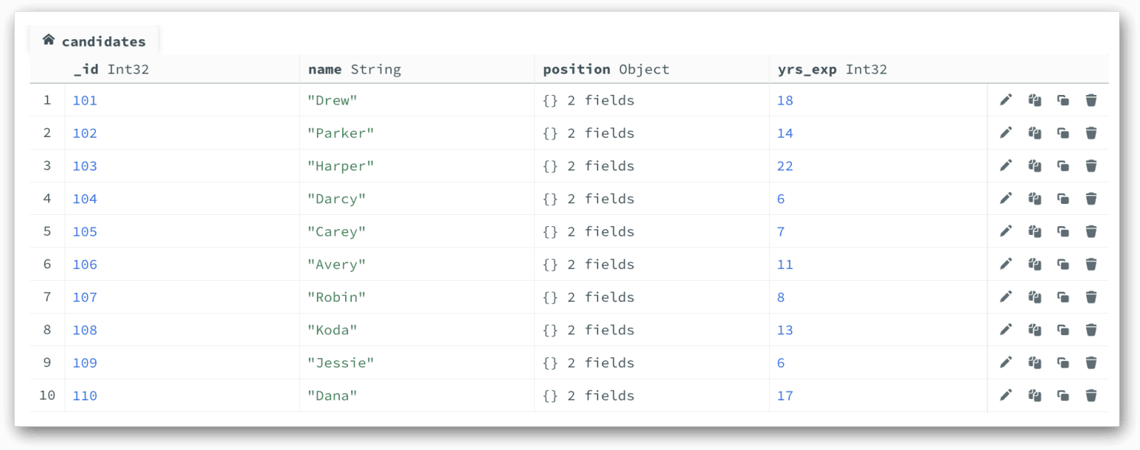Clone the Robin document
The width and height of the screenshot is (1140, 450).
click(1063, 297)
